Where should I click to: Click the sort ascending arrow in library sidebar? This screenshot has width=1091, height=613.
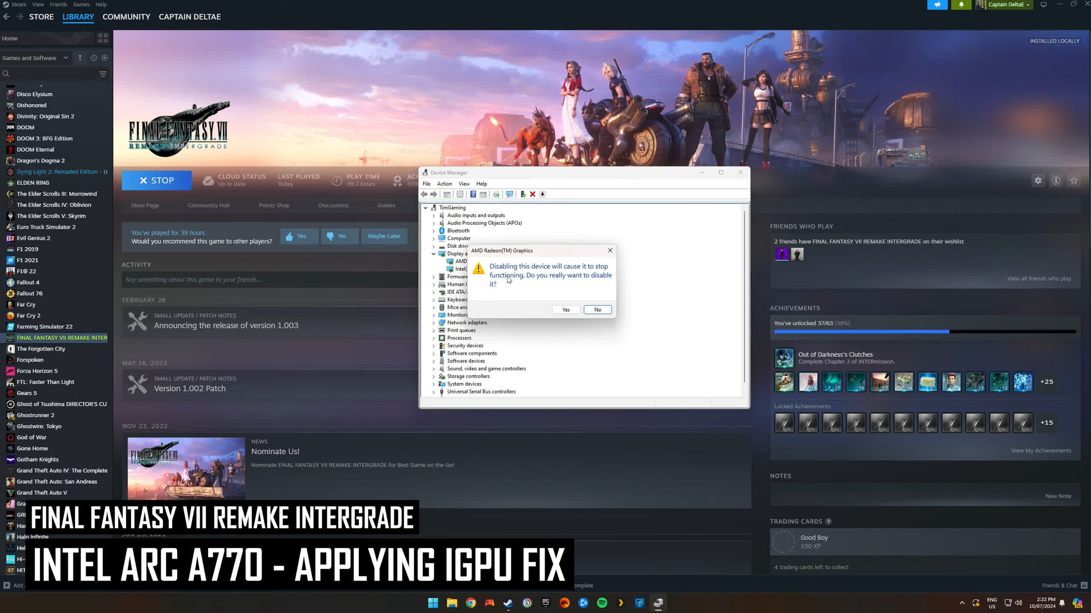tap(80, 58)
